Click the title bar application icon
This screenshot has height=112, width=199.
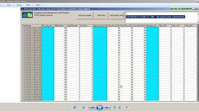[x=22, y=9]
